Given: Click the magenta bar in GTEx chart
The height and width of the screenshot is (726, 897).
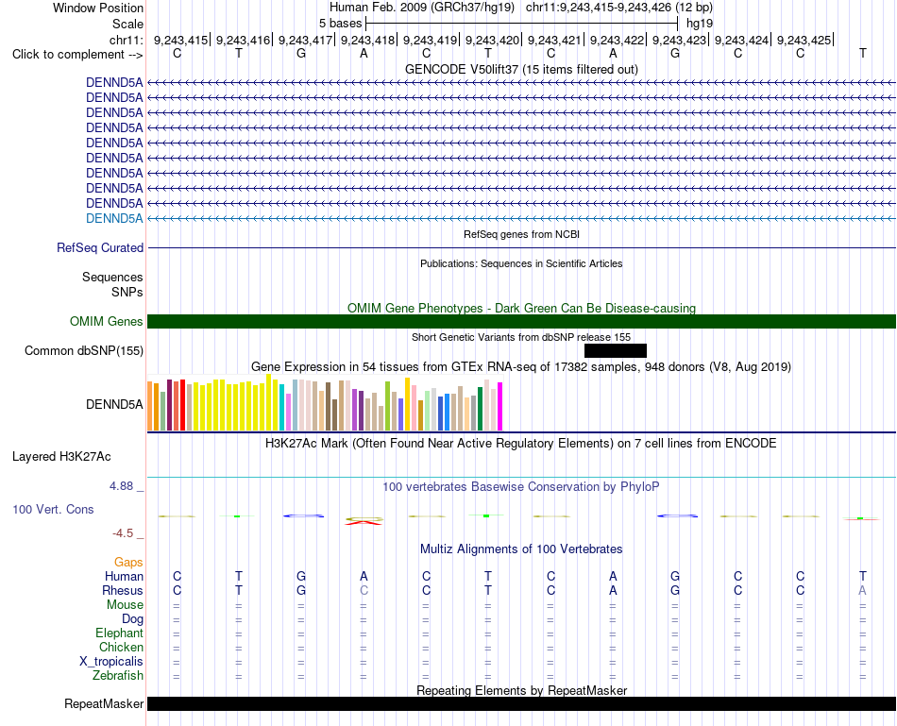Looking at the screenshot, I should point(500,406).
